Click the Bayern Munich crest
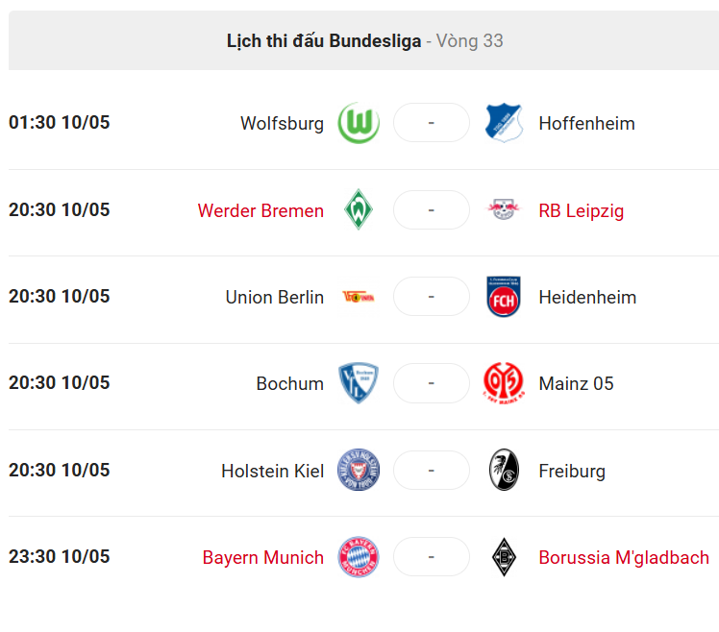The height and width of the screenshot is (632, 719). (x=359, y=556)
